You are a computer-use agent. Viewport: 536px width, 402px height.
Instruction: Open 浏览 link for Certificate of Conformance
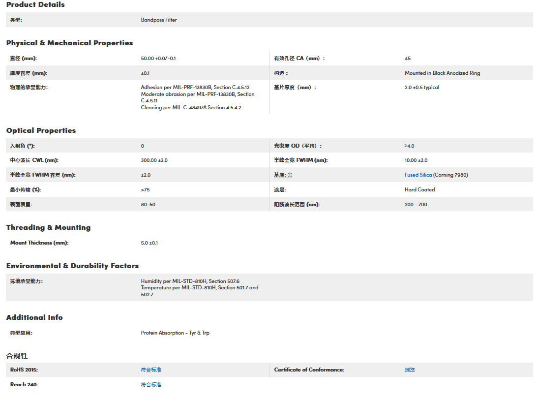coord(410,370)
